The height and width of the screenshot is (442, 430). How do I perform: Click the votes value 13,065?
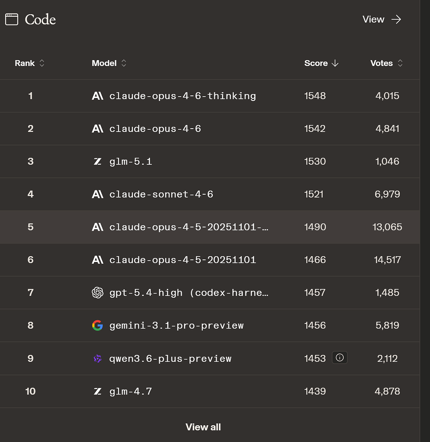click(x=387, y=227)
